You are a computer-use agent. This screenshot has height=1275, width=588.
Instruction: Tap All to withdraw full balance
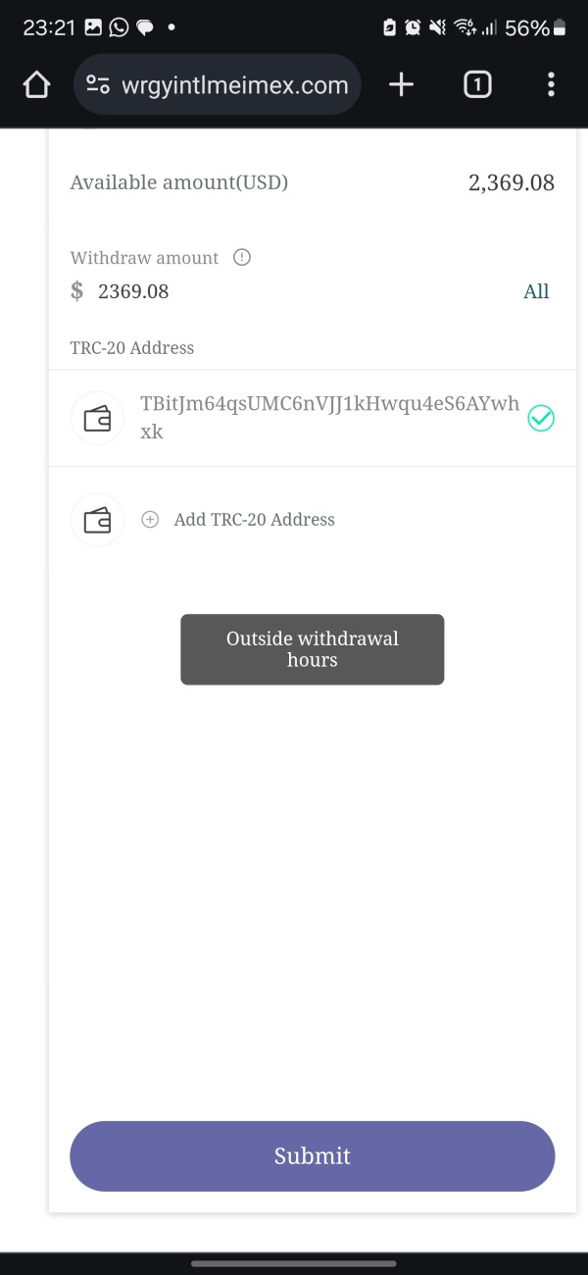(x=536, y=291)
